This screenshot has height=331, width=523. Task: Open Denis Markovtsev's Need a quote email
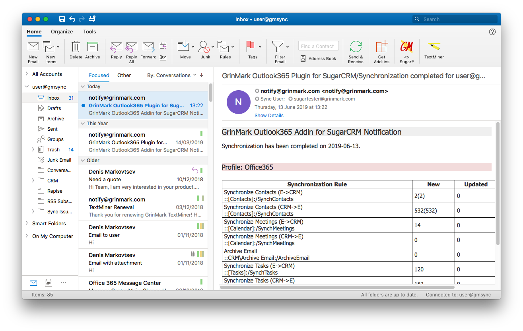point(143,179)
